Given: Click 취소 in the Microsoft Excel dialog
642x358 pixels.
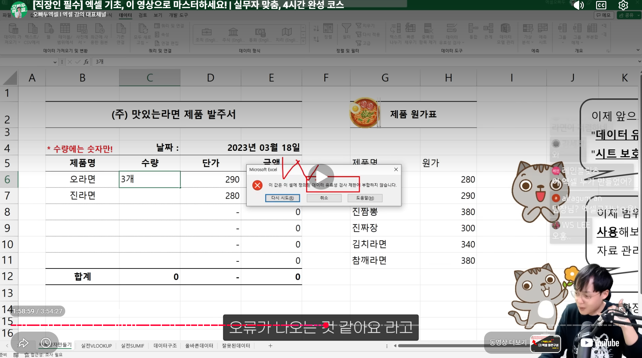Looking at the screenshot, I should (x=324, y=198).
